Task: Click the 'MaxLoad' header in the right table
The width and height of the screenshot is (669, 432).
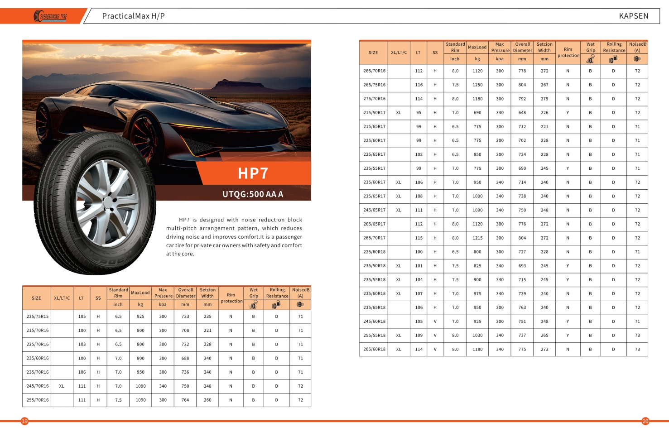Action: (477, 47)
